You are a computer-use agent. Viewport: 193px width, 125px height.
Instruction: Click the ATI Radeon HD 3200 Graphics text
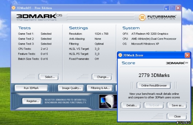pyautogui.click(x=150, y=34)
